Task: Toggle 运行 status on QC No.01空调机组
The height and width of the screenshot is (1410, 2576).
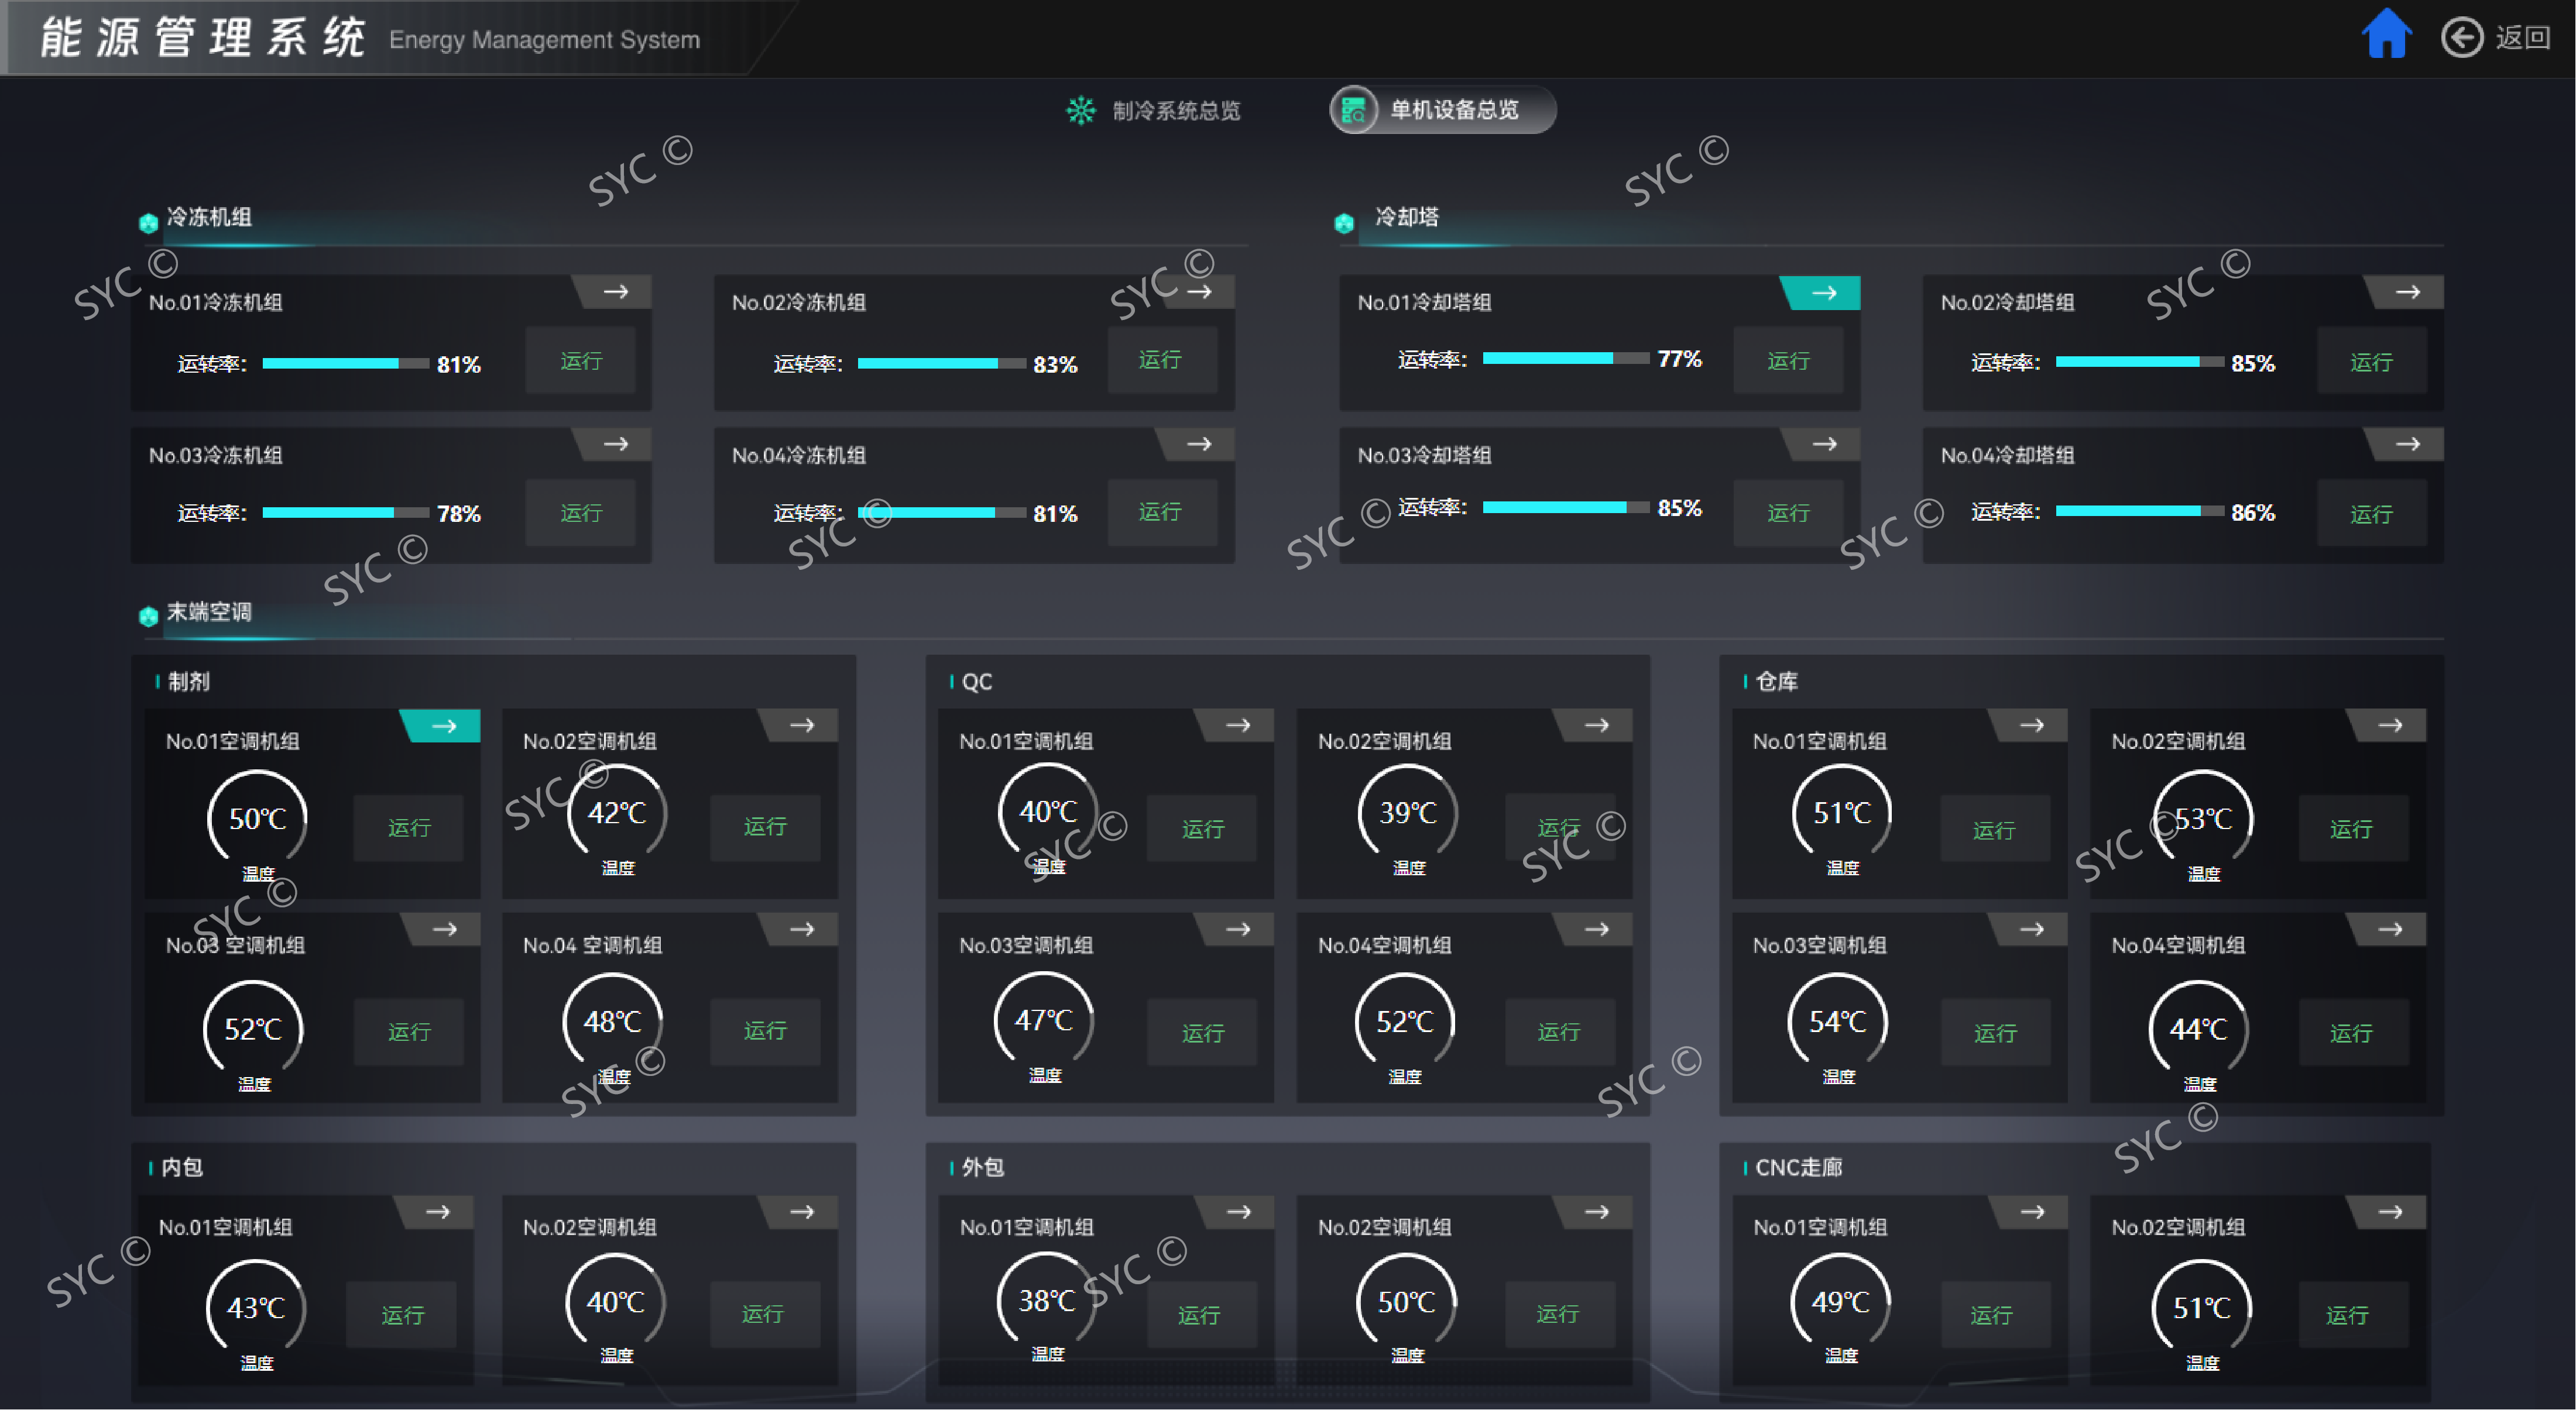Action: (x=1202, y=828)
